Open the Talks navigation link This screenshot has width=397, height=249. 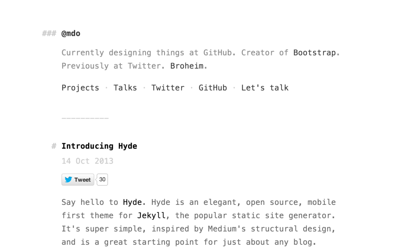[x=125, y=88]
